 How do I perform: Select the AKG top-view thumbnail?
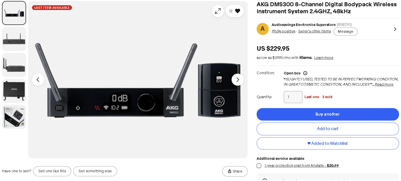tap(14, 91)
